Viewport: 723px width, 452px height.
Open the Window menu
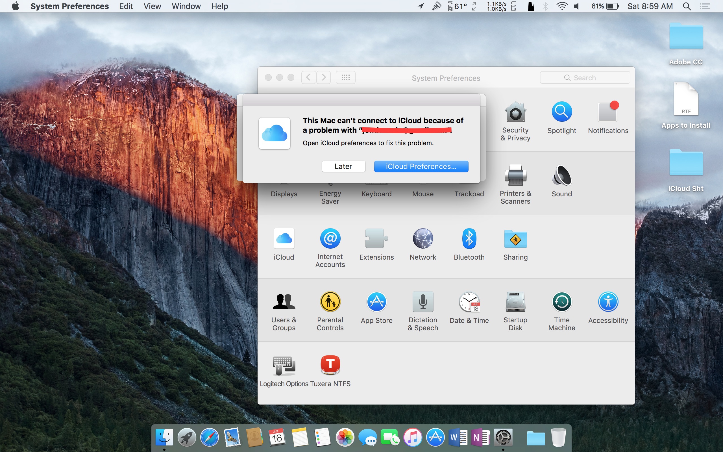click(x=186, y=6)
